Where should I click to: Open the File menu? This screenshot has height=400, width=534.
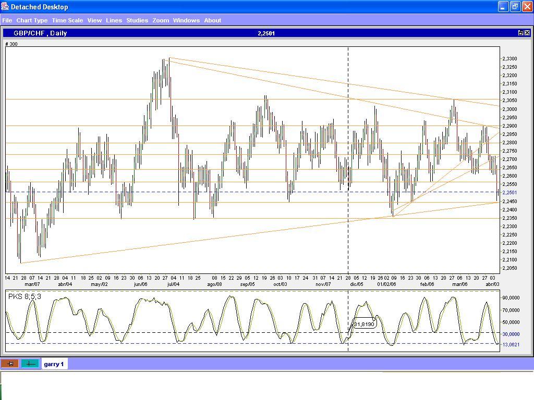coord(7,20)
